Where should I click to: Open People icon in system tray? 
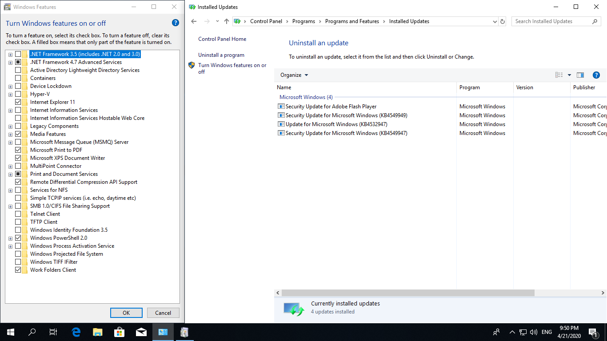click(x=497, y=332)
